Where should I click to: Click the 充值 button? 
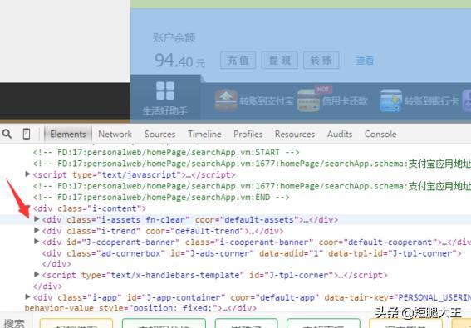coord(238,61)
